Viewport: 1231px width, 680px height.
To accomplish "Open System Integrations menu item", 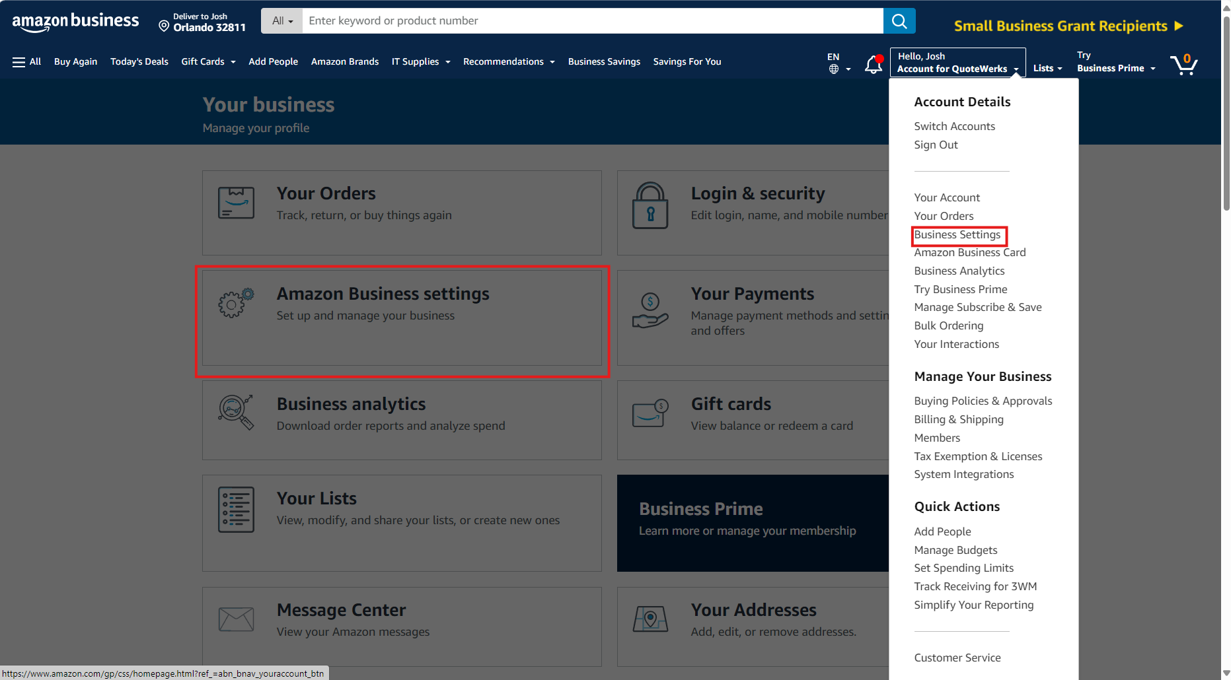I will (964, 474).
